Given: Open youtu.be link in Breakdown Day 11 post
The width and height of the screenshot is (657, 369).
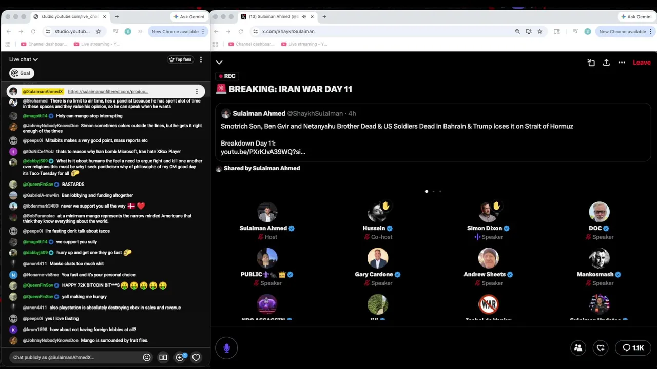Looking at the screenshot, I should pyautogui.click(x=263, y=152).
